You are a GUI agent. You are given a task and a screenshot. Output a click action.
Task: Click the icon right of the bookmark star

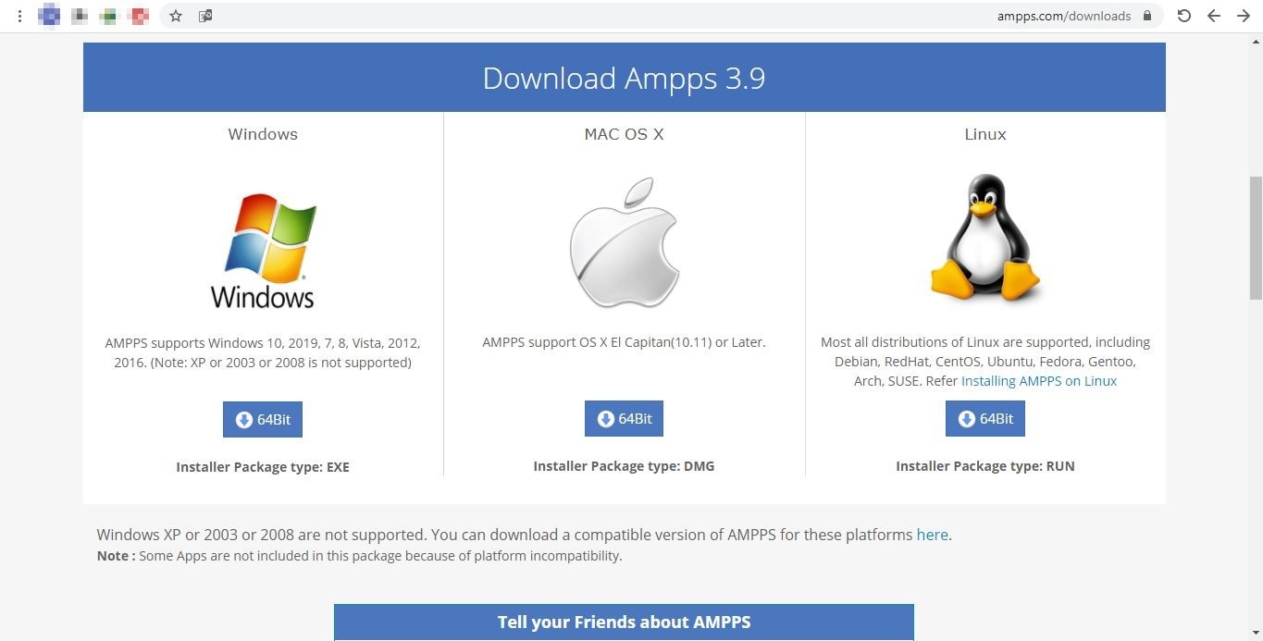pos(205,16)
